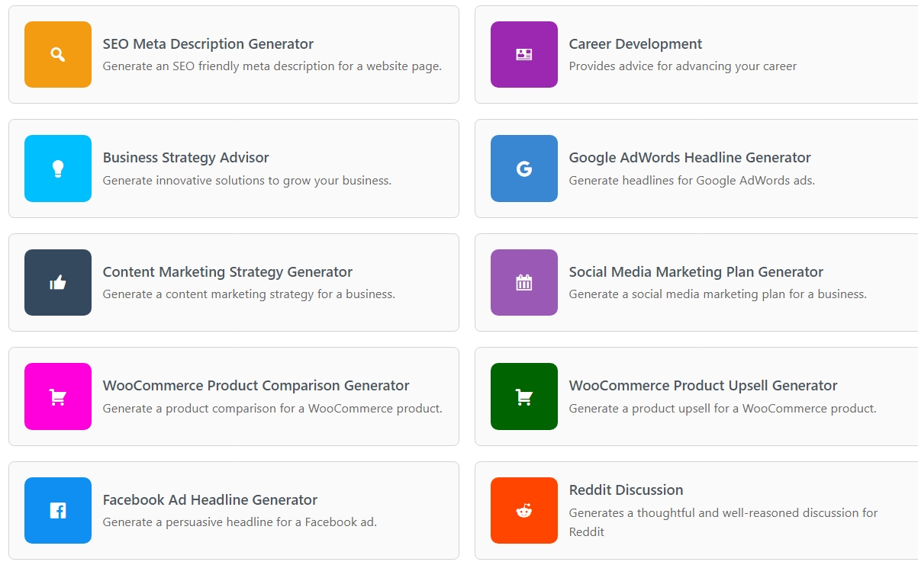Click the Google G AdWords icon
The image size is (918, 565).
pyautogui.click(x=524, y=169)
